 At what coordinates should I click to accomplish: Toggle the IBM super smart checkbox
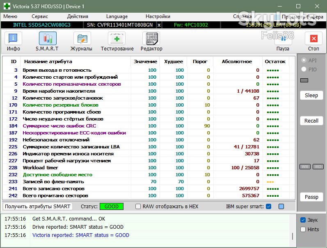tap(269, 207)
